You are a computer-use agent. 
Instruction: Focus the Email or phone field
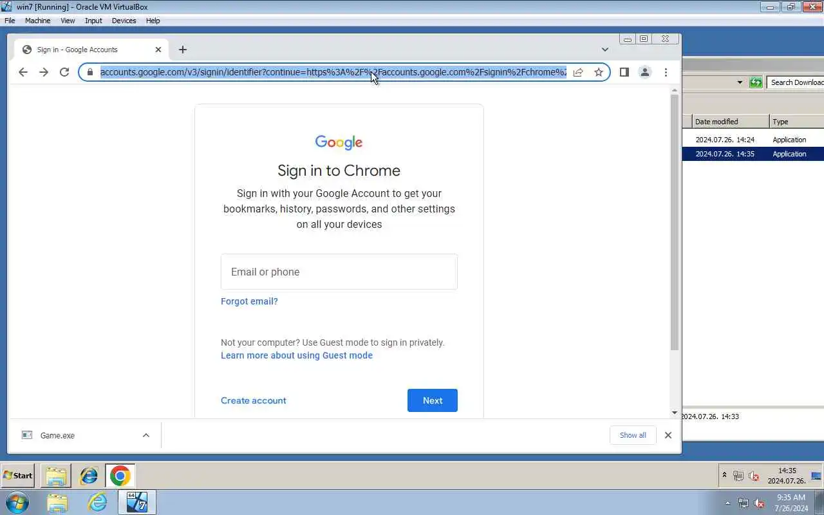(x=339, y=272)
